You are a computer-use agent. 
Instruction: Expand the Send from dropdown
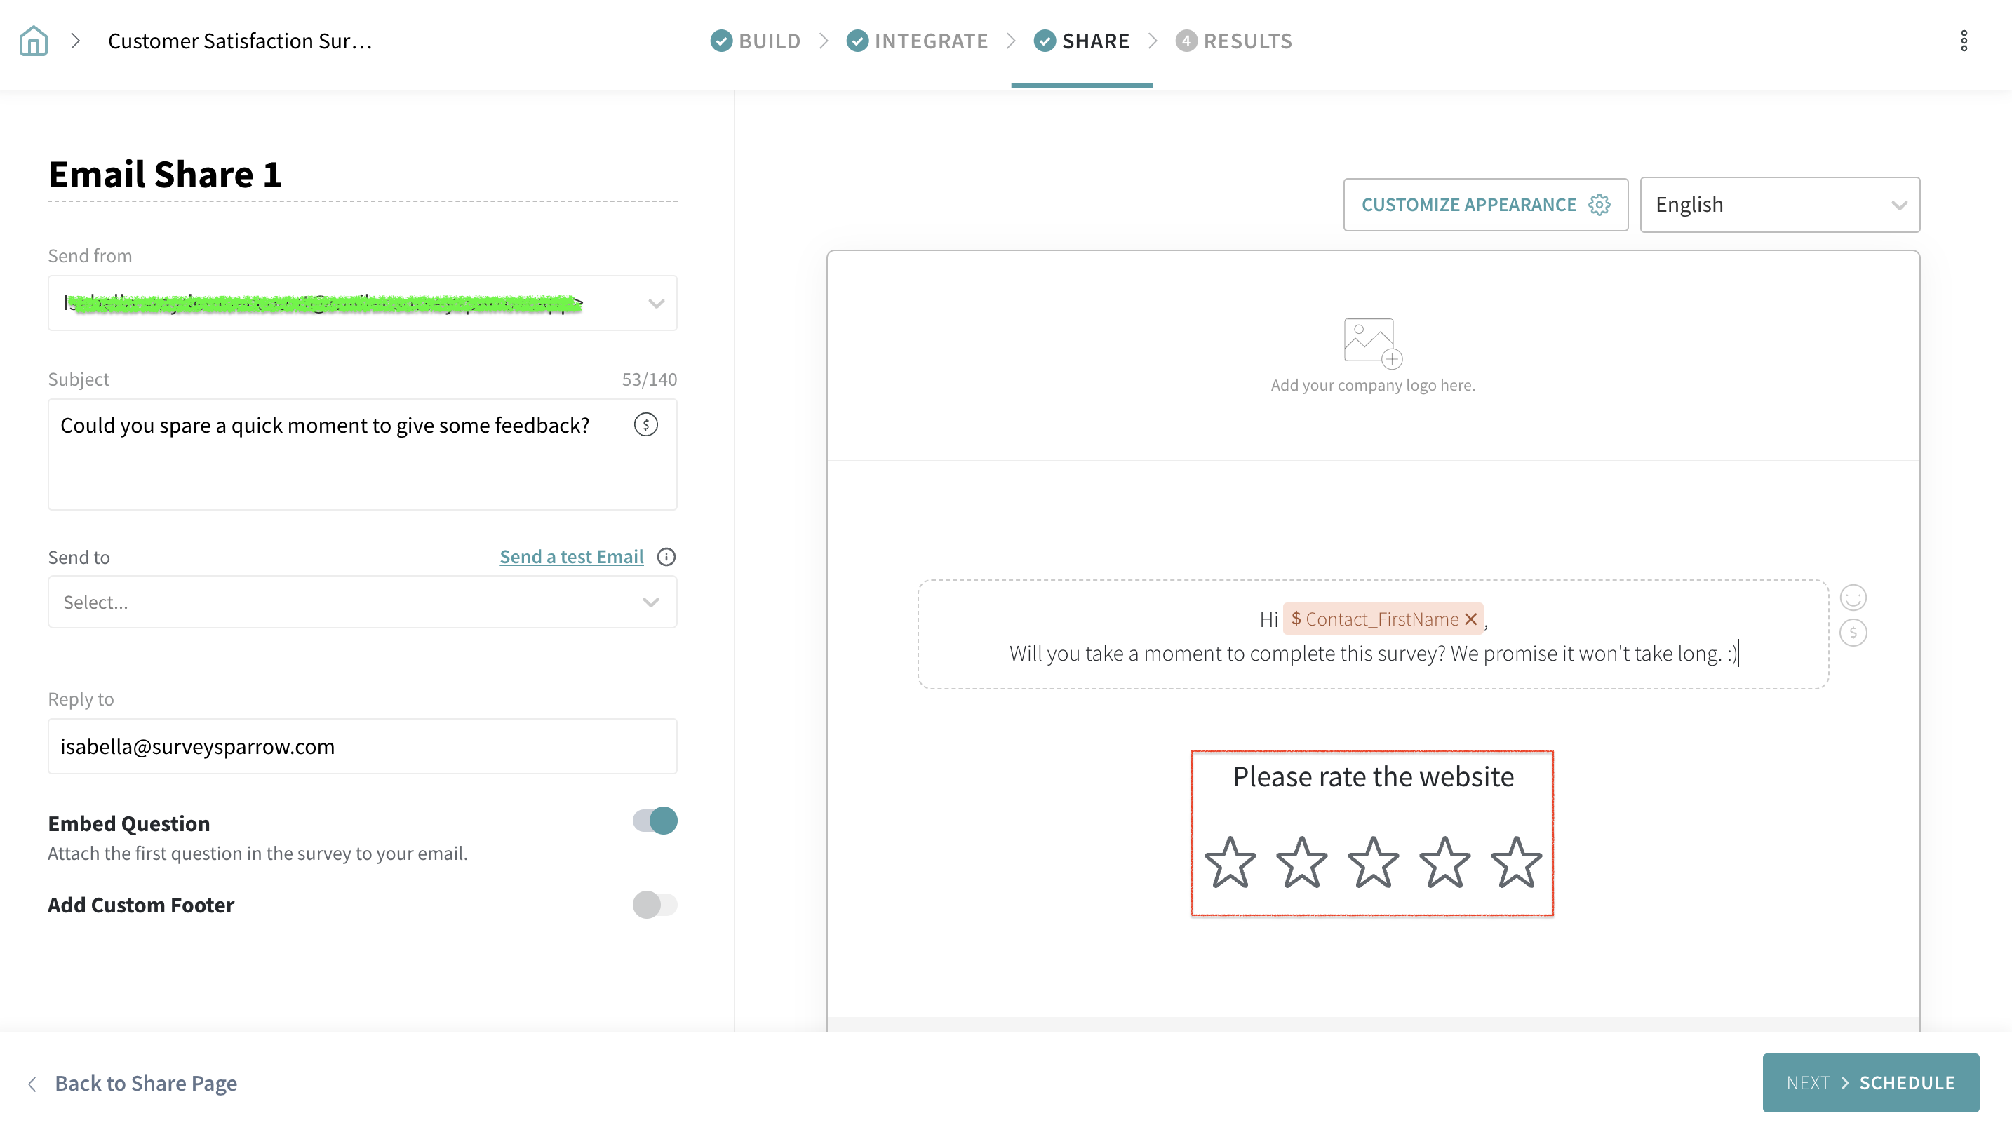[x=656, y=303]
